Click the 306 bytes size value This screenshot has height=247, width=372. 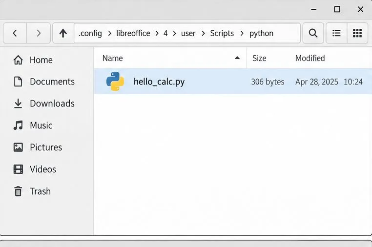(268, 82)
